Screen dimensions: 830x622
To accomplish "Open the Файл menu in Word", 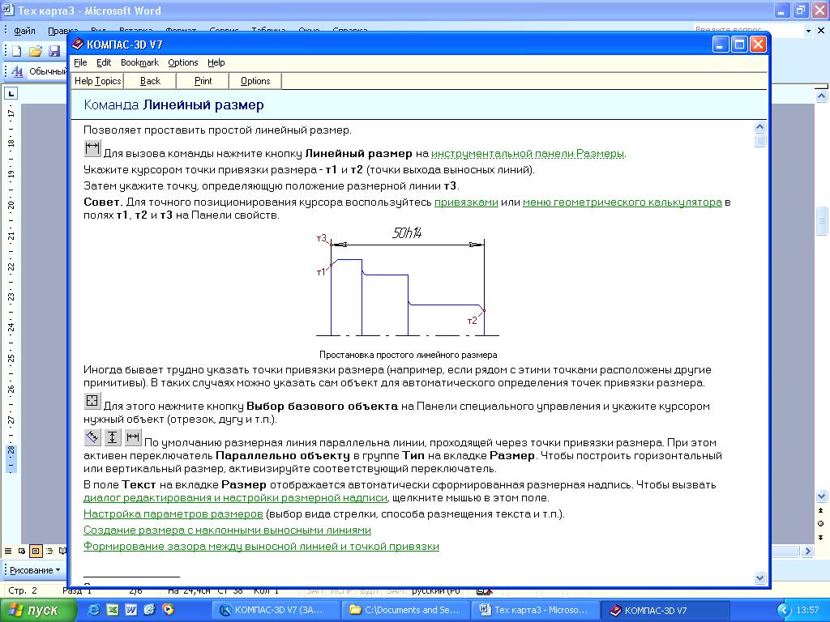I will 24,31.
